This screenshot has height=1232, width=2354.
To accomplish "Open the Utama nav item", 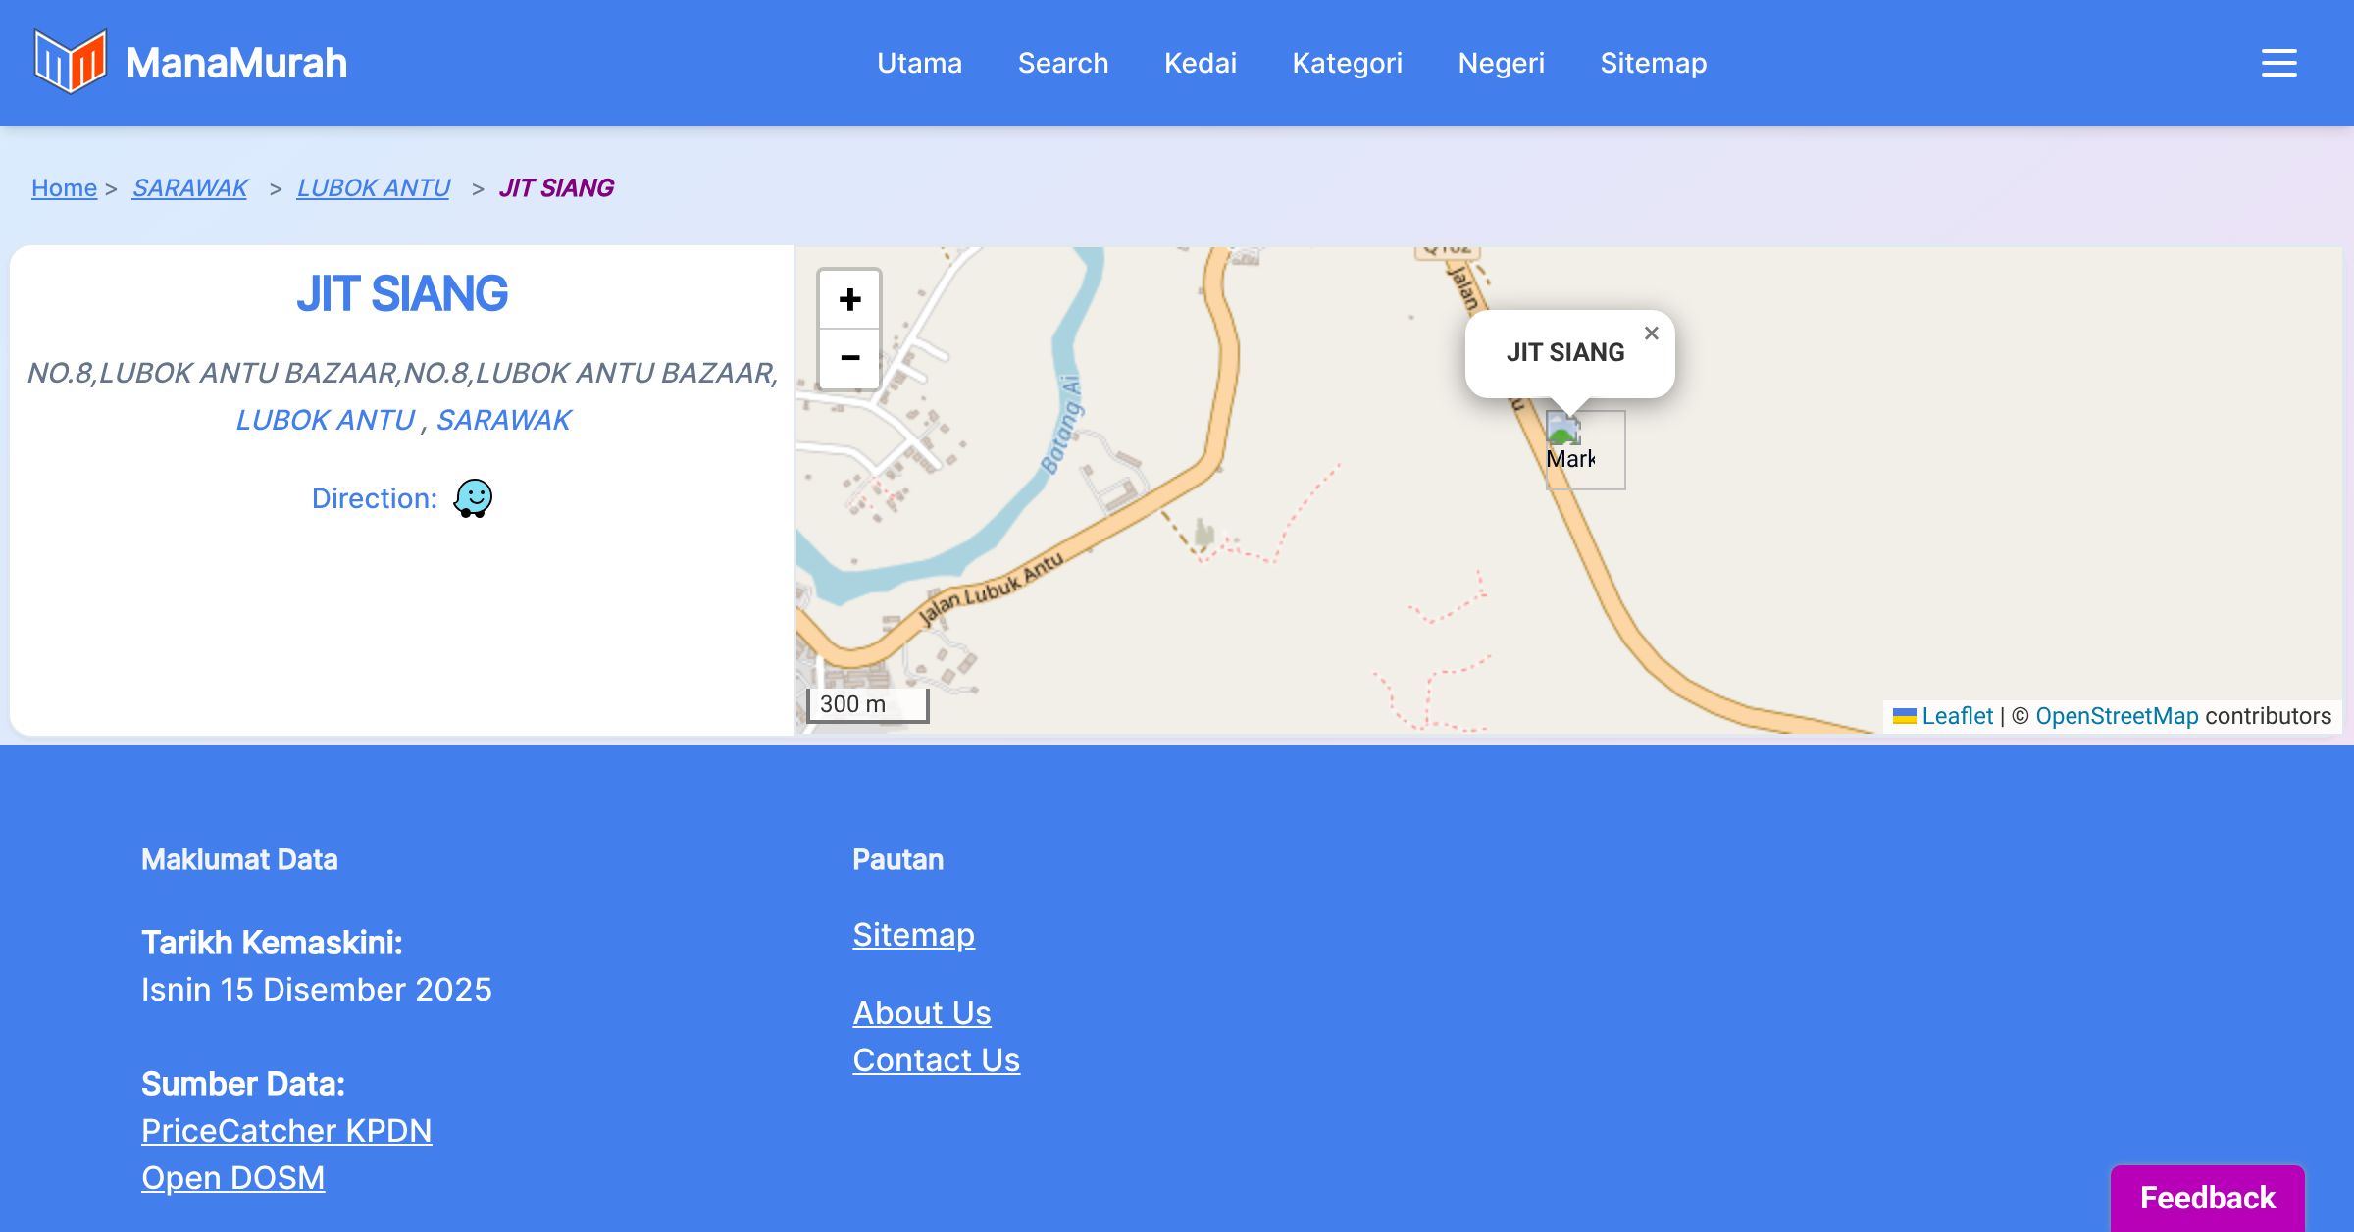I will (x=919, y=63).
